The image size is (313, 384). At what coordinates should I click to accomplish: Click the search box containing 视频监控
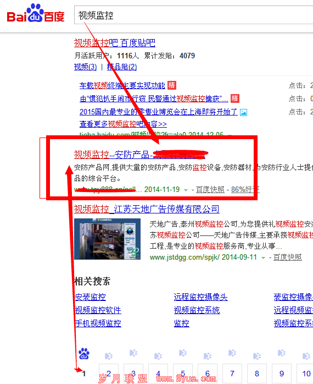pos(193,15)
